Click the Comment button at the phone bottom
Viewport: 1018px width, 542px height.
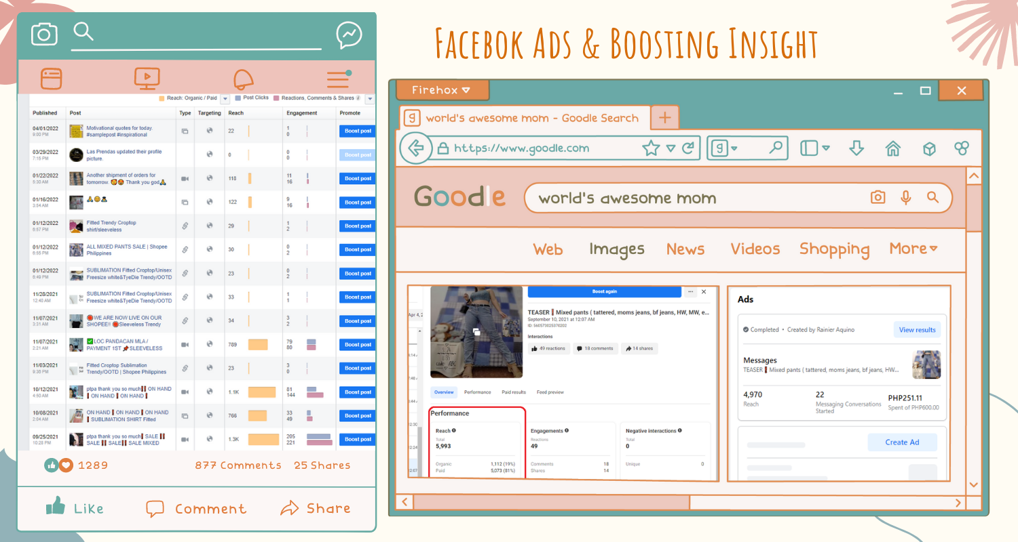click(195, 509)
